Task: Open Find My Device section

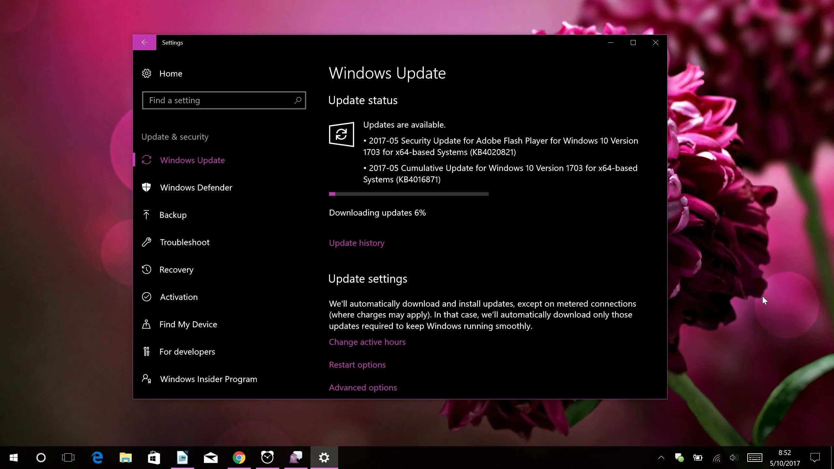Action: tap(188, 324)
